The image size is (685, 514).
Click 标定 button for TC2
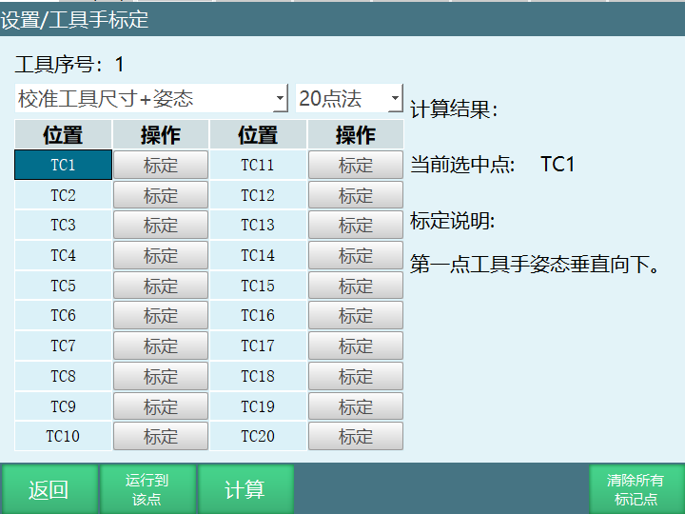click(x=161, y=195)
